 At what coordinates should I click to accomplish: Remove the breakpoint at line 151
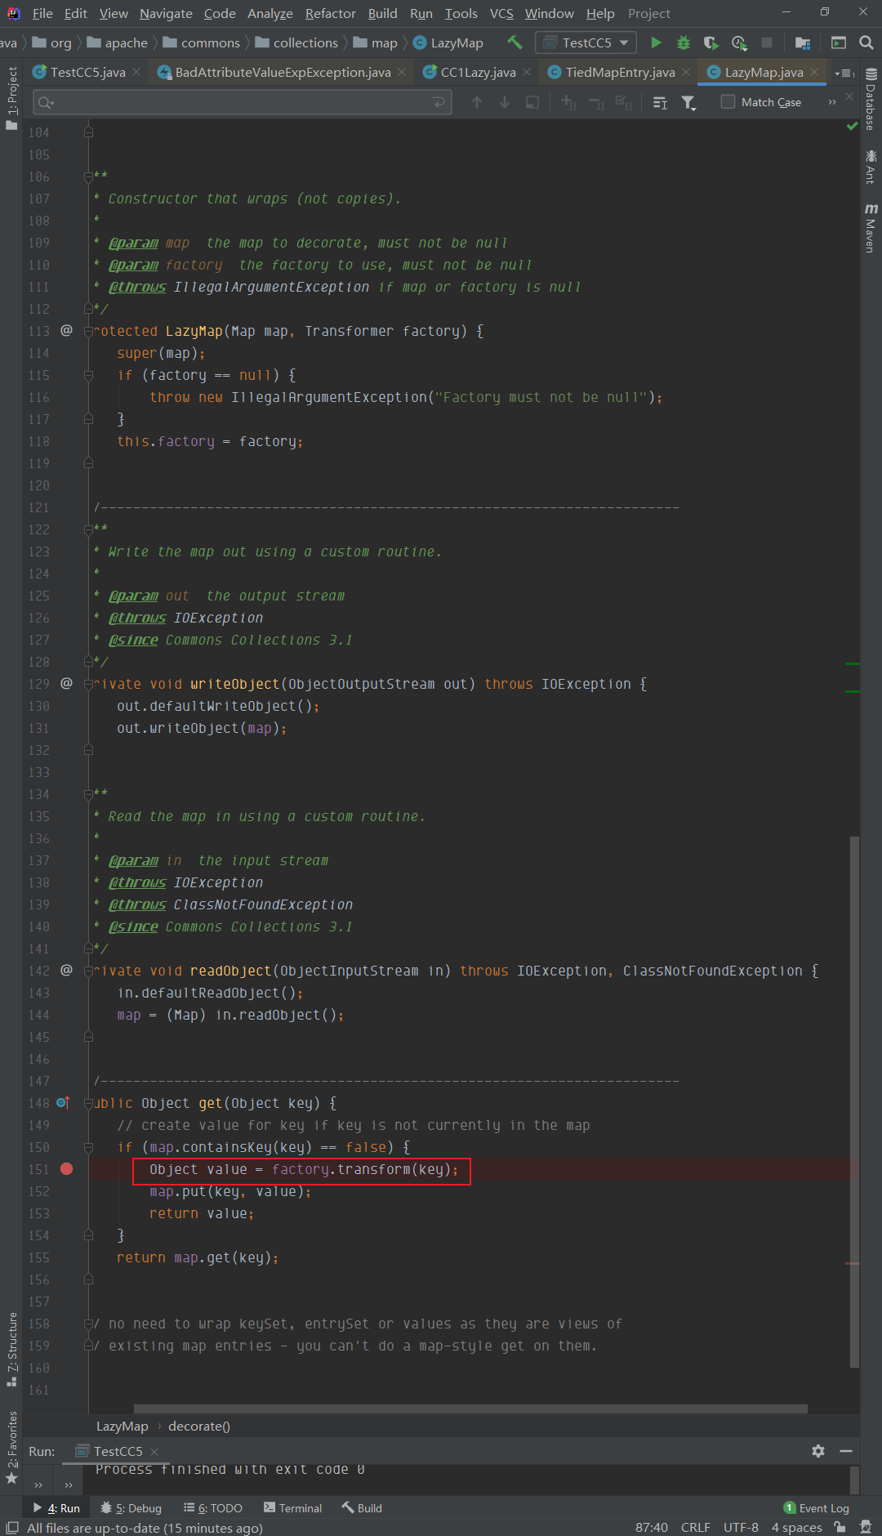coord(67,1169)
